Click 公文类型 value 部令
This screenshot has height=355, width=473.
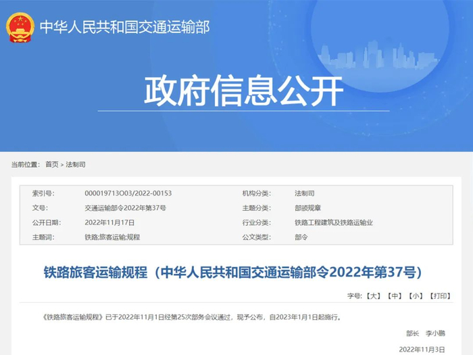(301, 237)
